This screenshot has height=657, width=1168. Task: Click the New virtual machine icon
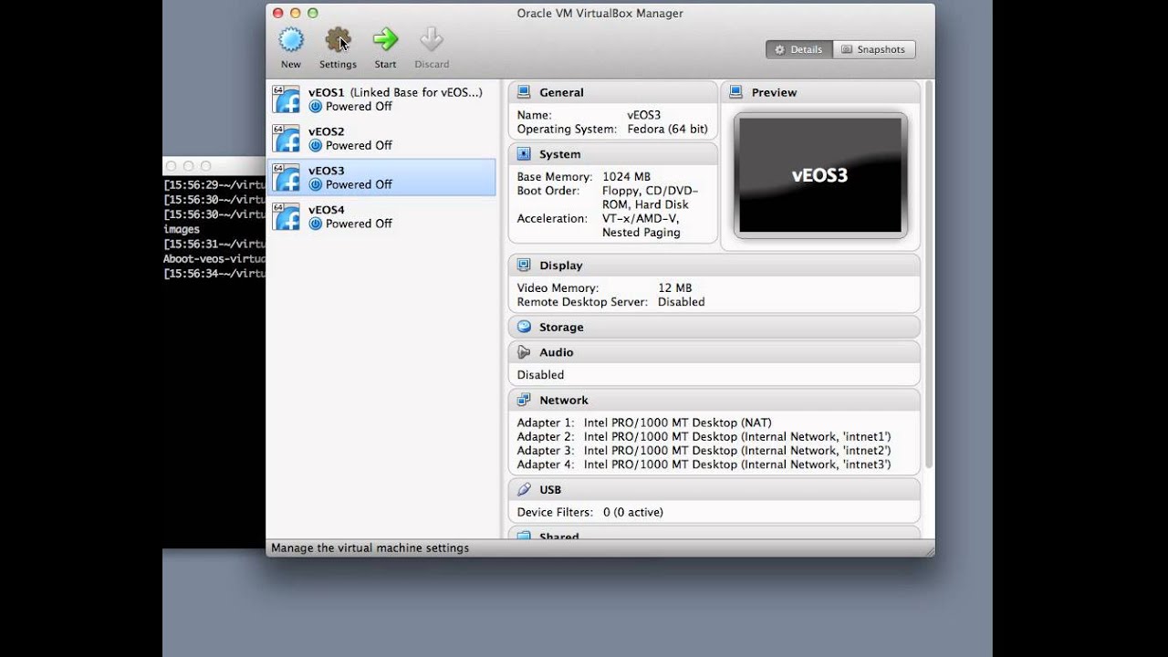[291, 39]
